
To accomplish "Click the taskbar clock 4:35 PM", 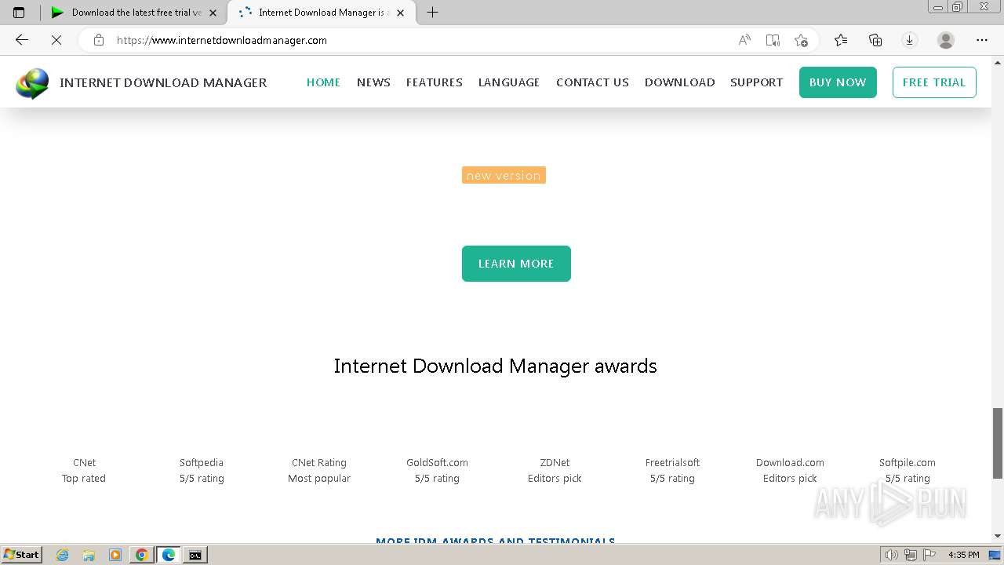I will pos(963,555).
